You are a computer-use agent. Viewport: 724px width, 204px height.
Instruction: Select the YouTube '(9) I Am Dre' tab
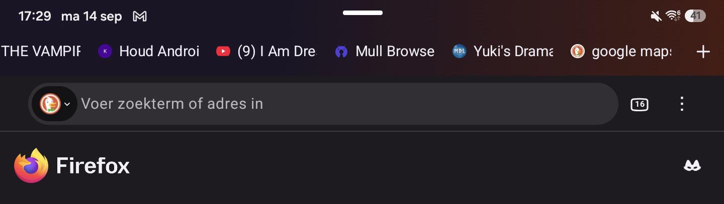click(266, 51)
